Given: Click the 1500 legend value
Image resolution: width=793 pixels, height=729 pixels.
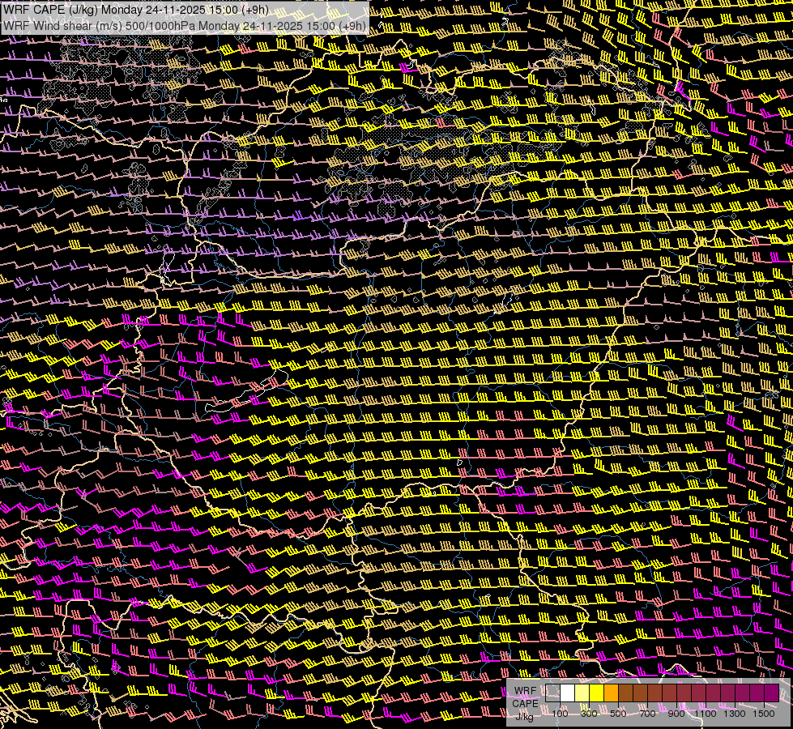Looking at the screenshot, I should (x=764, y=714).
